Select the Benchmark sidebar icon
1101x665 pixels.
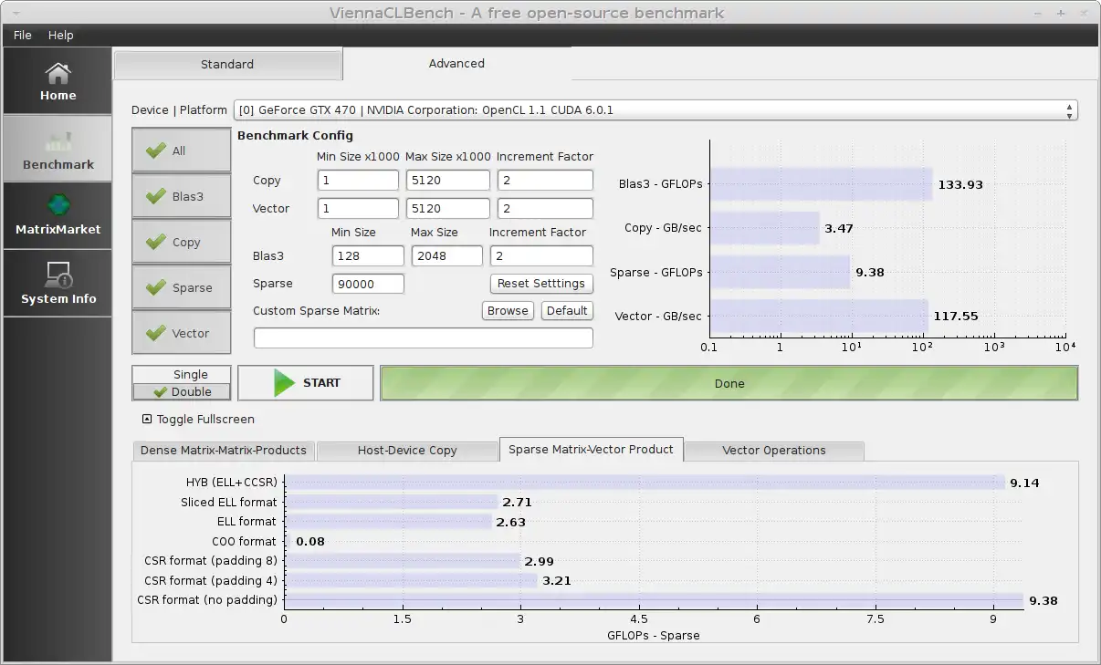pyautogui.click(x=58, y=141)
